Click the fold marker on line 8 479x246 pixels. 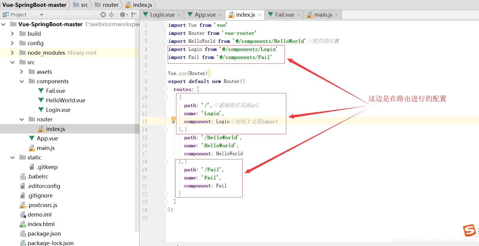165,81
